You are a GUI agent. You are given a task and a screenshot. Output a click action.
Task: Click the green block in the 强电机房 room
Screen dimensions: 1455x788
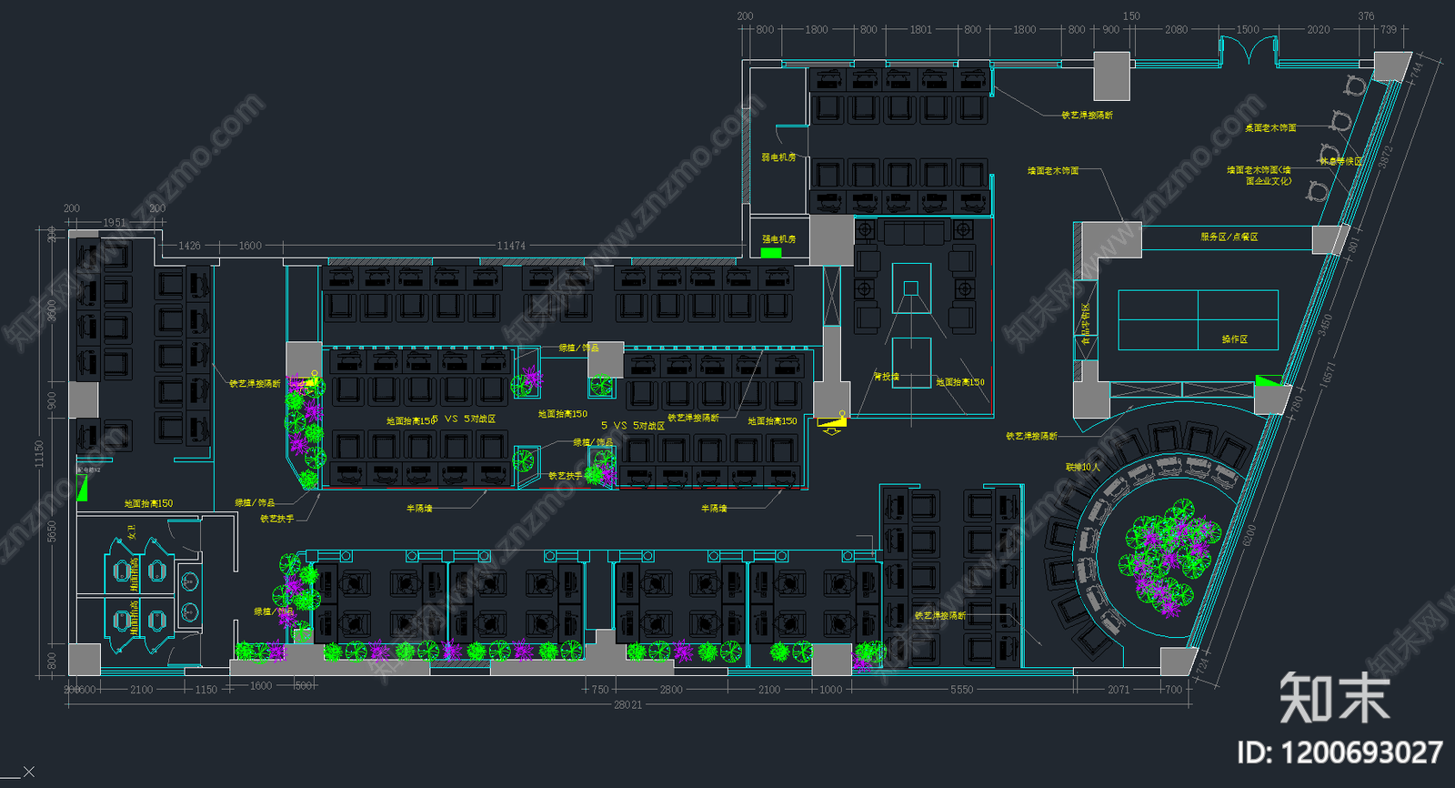click(x=771, y=252)
